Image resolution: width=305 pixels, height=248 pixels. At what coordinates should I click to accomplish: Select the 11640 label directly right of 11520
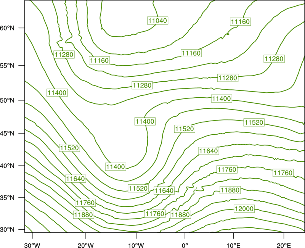click(x=164, y=190)
